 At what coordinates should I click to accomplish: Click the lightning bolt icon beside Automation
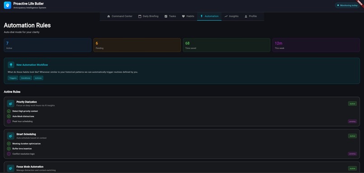201,16
